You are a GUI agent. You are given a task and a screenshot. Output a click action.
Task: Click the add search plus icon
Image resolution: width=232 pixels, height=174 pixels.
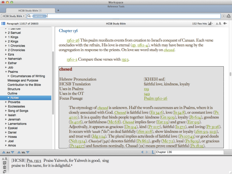point(224,16)
